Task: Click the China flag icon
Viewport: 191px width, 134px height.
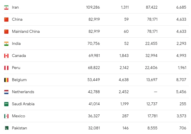Action: 6,20
